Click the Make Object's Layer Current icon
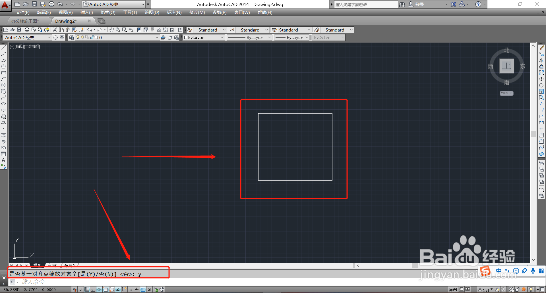The height and width of the screenshot is (293, 546). click(x=163, y=37)
